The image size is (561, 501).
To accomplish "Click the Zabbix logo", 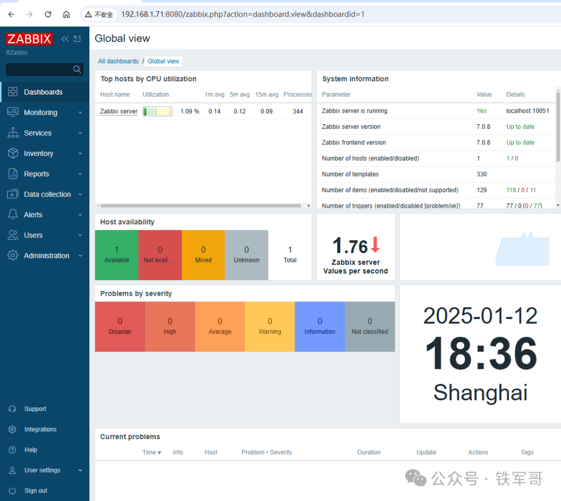I will tap(29, 38).
